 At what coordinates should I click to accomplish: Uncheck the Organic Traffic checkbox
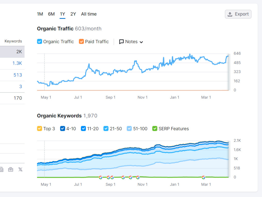(x=40, y=42)
